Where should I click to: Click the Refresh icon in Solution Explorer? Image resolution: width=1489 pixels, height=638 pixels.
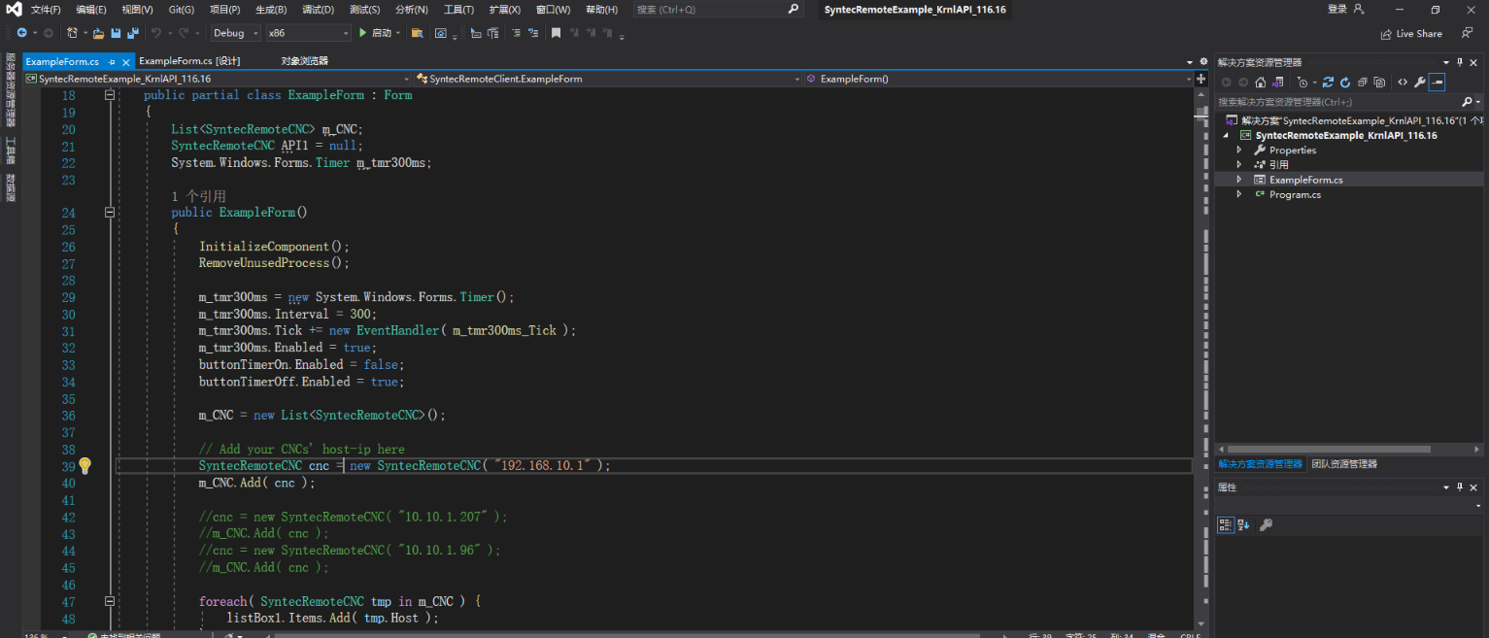(1345, 82)
